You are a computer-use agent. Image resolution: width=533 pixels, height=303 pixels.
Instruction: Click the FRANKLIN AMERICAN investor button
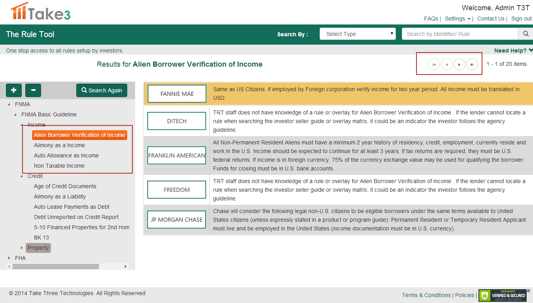177,155
